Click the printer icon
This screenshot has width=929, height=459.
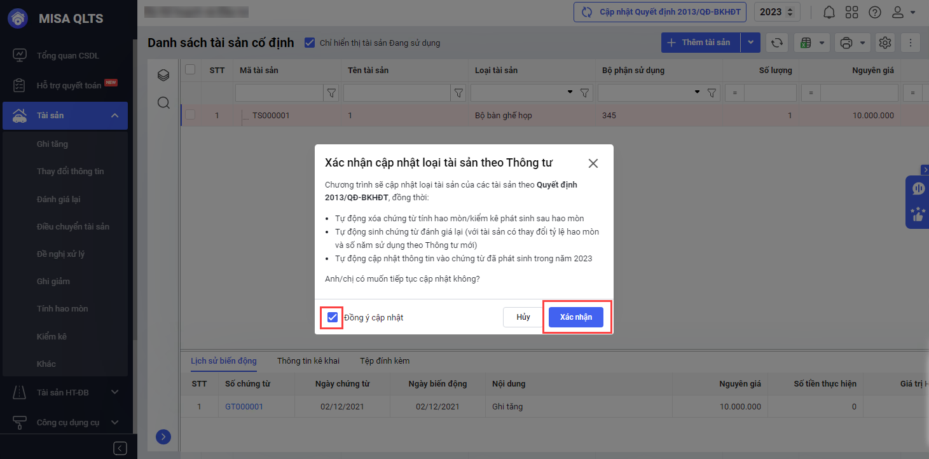846,43
